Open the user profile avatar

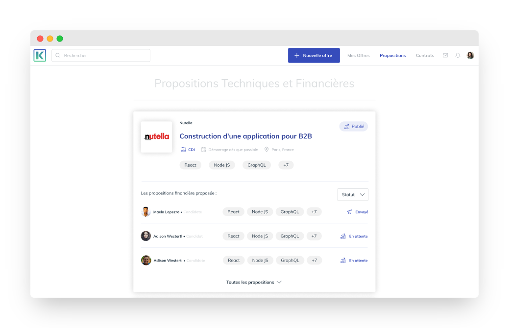click(x=470, y=55)
